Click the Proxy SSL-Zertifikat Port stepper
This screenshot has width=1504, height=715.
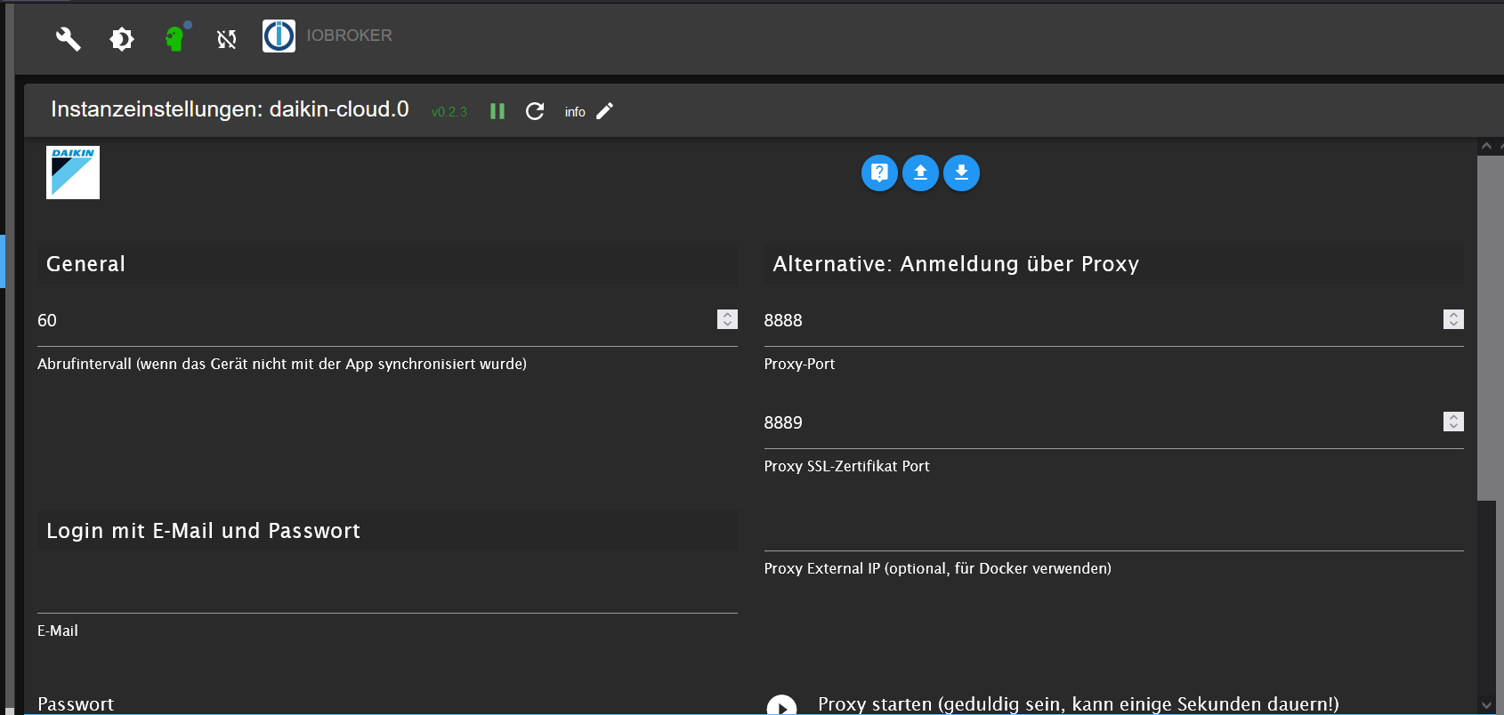(x=1453, y=422)
